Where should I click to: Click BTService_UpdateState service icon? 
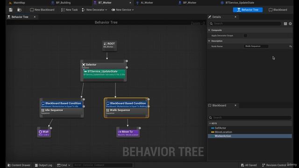[x=85, y=71]
